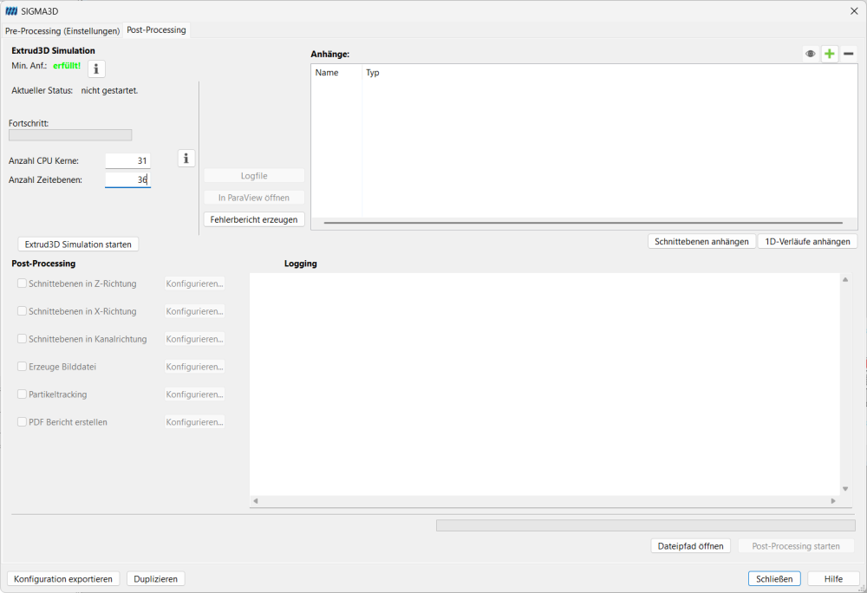
Task: Click Schnittebenen anhängen button
Action: 701,242
